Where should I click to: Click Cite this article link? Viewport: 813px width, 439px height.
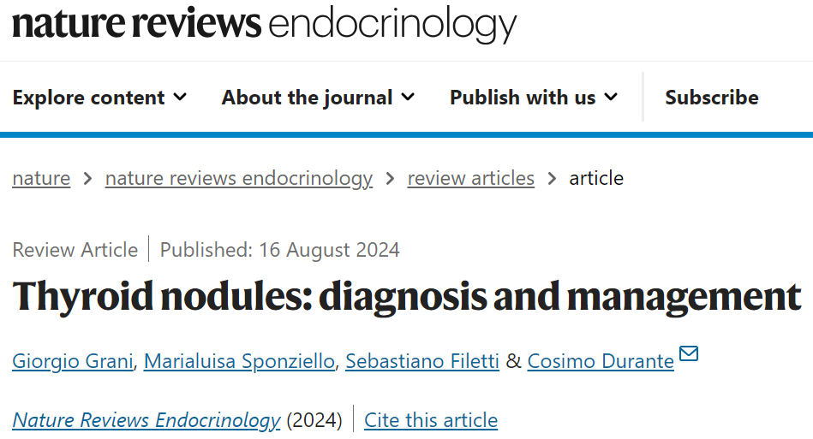tap(431, 420)
